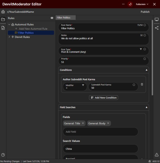Toggle the dark mode moon icon
160x163 pixels.
[130, 4]
